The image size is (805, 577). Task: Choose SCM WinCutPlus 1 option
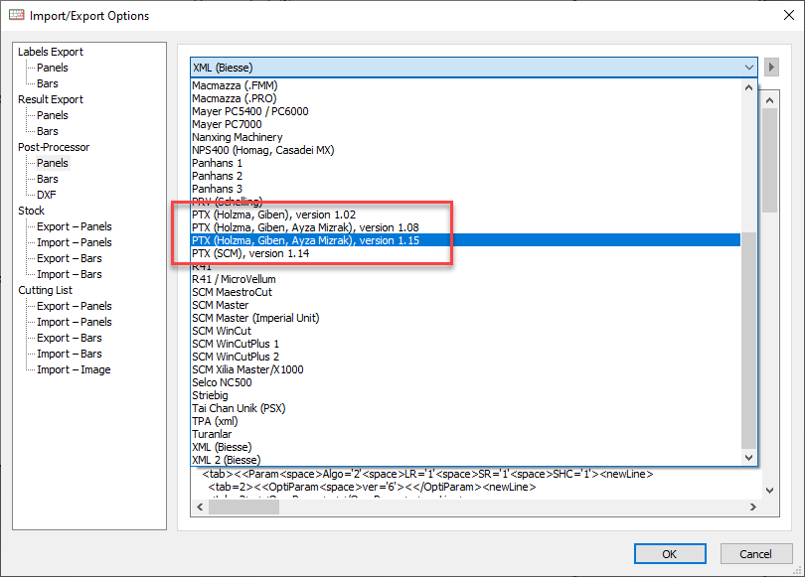click(x=466, y=344)
